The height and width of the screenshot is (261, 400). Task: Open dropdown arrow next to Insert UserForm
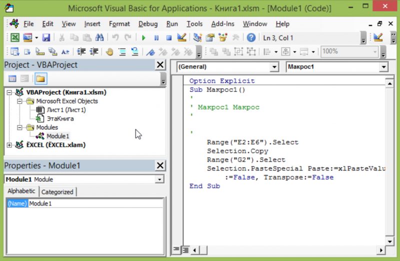[36, 38]
